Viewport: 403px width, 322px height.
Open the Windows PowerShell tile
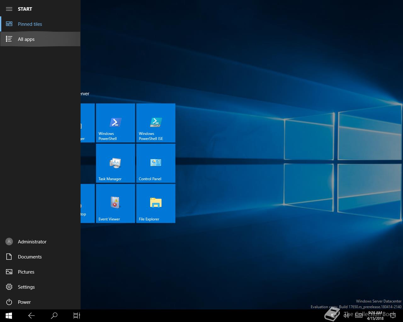point(116,123)
